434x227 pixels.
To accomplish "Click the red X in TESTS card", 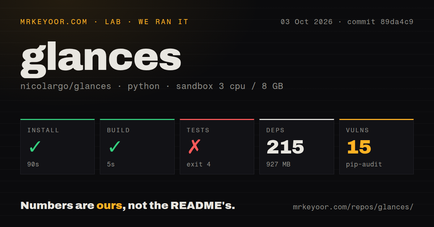I will pos(194,147).
